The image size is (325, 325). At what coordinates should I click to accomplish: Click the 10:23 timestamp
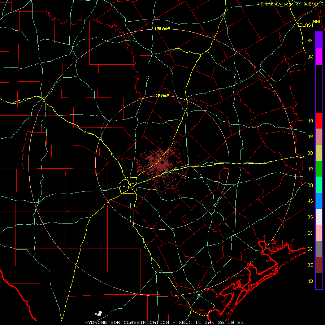point(236,322)
